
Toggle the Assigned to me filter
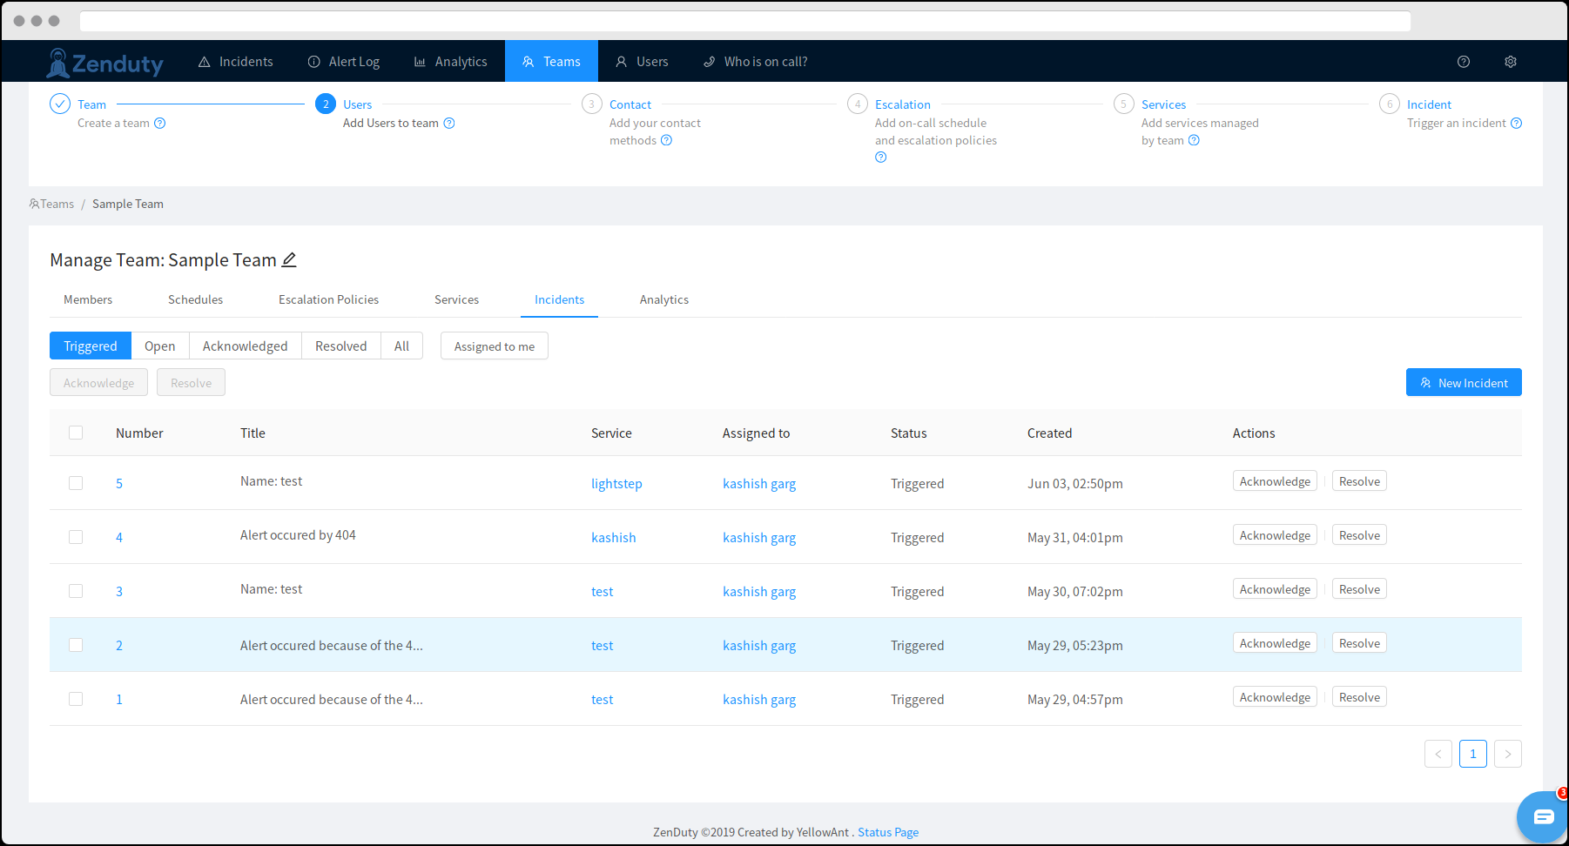point(494,346)
